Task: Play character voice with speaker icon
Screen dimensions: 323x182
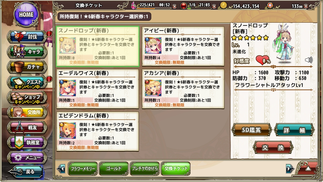Action: point(309,60)
